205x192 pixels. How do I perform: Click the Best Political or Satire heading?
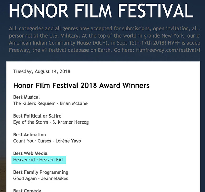[x=37, y=116]
